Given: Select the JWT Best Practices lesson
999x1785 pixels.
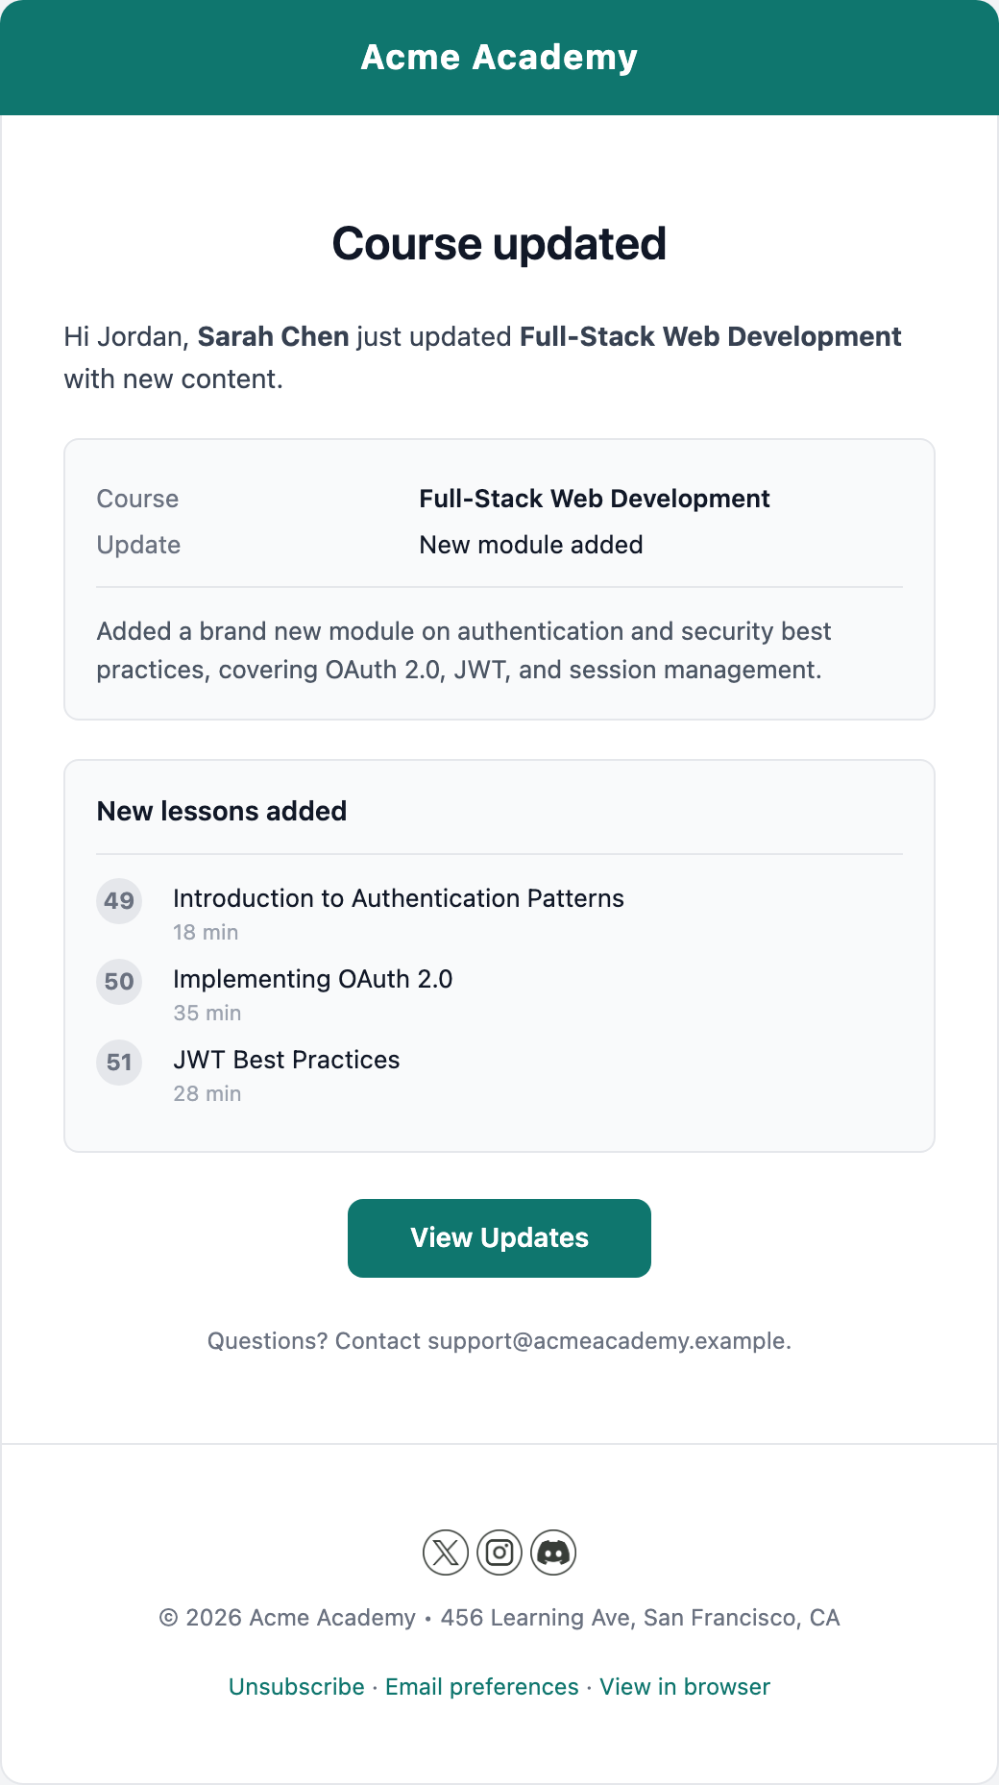Looking at the screenshot, I should click(x=286, y=1060).
